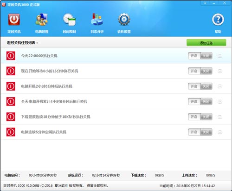Toggle switch for 下载速度连续10分钟 task
Viewport: 232px width, 191px height.
pos(200,117)
